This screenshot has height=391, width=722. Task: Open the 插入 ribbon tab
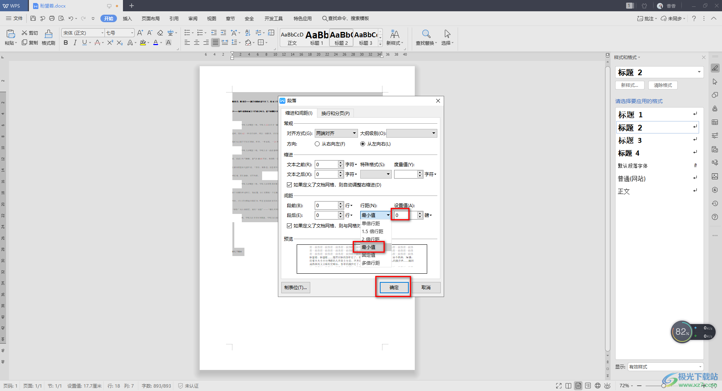(127, 18)
